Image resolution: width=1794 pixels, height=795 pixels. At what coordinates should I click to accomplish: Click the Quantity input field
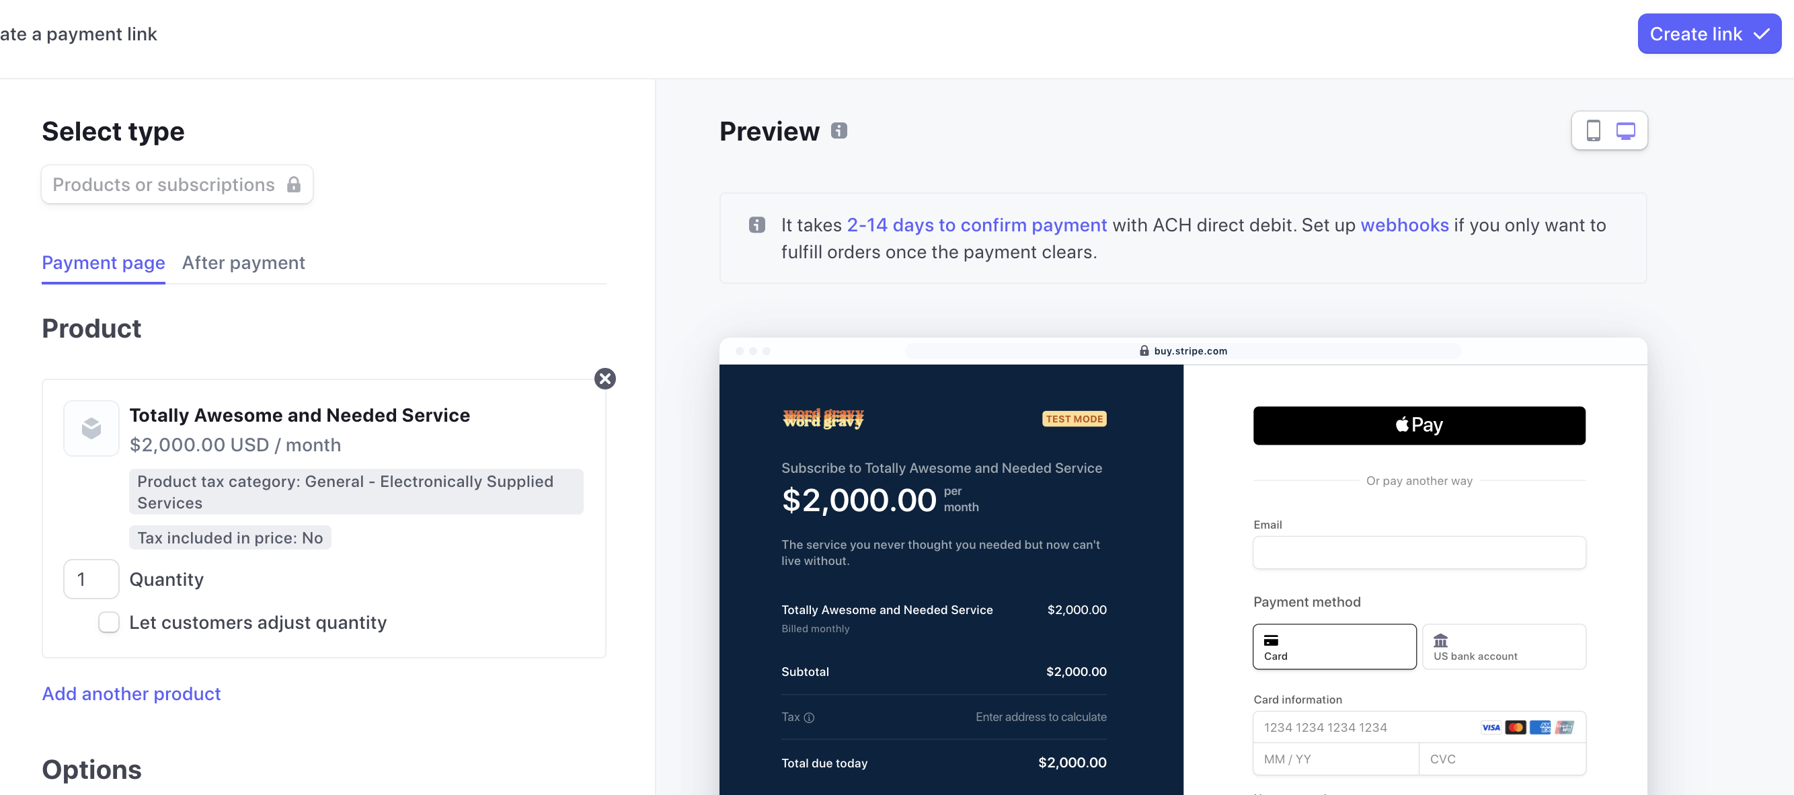click(x=91, y=579)
